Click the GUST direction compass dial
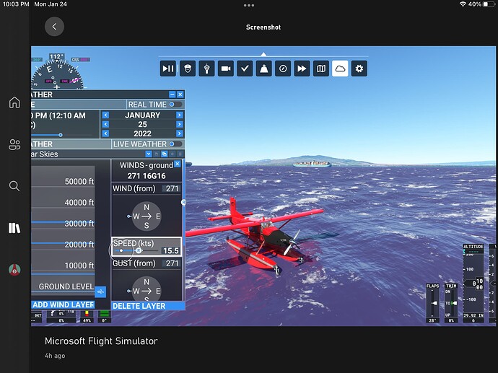Screen dimensions: 498x373 click(146, 289)
